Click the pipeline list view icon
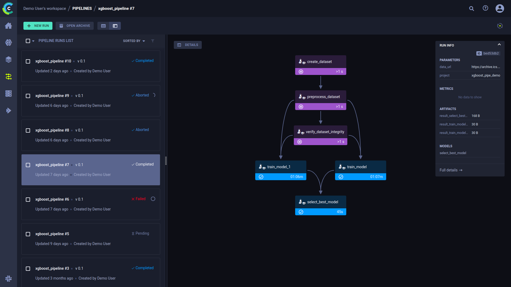 click(x=103, y=26)
